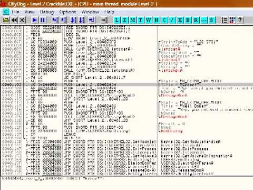Select the DEC DL instruction
This screenshot has height=190, width=253.
(73, 35)
